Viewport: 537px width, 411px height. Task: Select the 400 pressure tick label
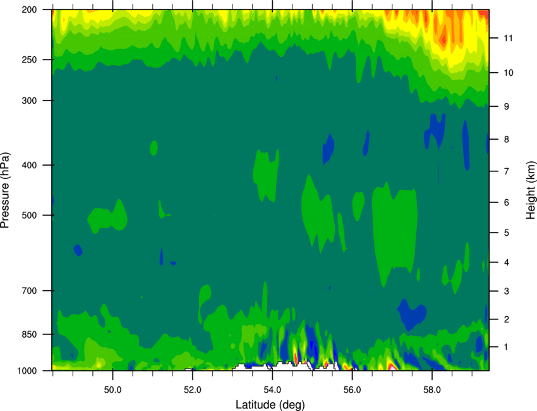point(29,165)
